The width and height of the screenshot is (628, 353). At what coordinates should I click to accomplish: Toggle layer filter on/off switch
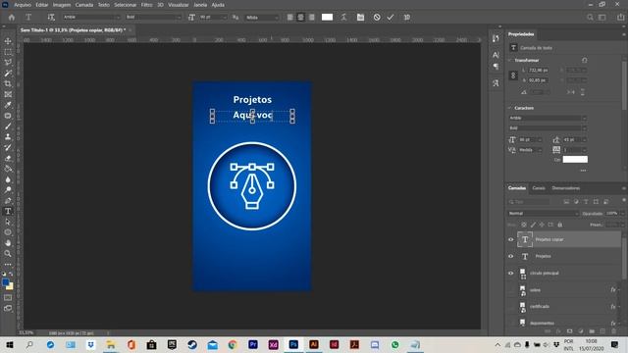[x=624, y=200]
